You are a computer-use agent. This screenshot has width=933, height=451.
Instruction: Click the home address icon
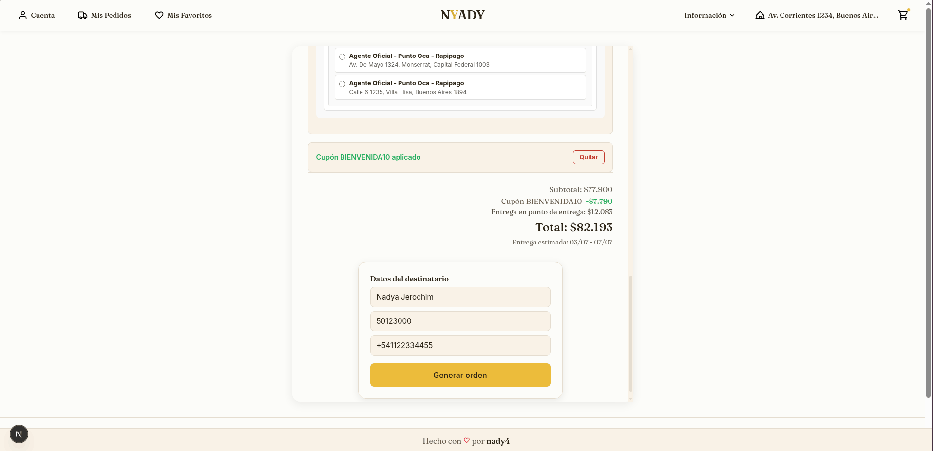[x=760, y=15]
